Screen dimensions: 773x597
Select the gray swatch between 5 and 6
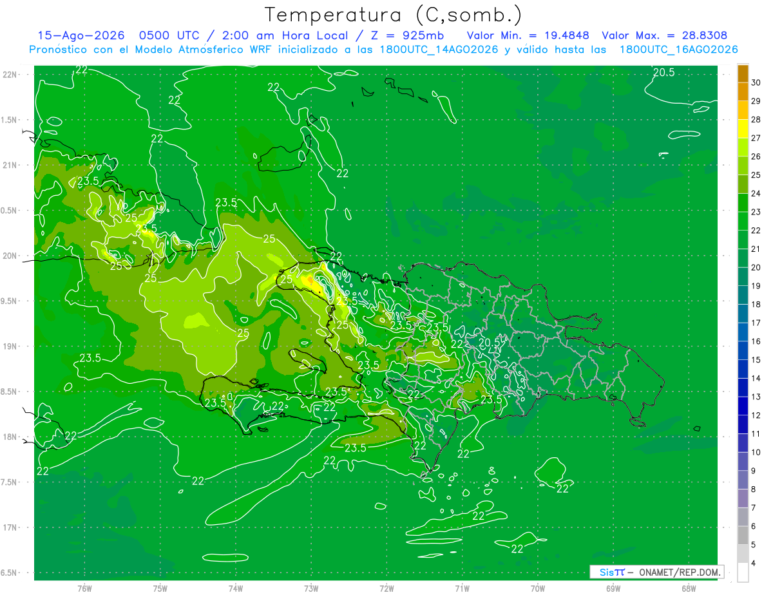coord(743,535)
